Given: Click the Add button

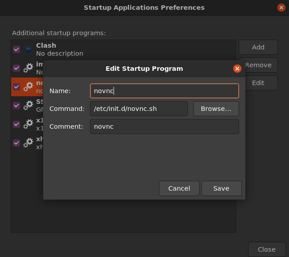Looking at the screenshot, I should (x=258, y=47).
